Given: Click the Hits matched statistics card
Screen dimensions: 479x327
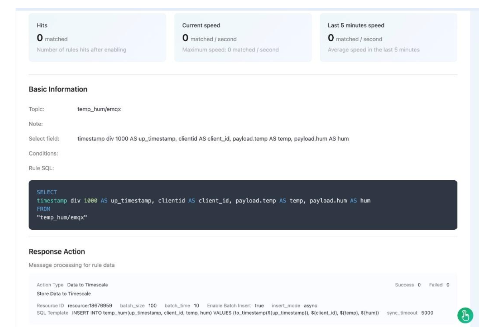Looking at the screenshot, I should point(97,37).
